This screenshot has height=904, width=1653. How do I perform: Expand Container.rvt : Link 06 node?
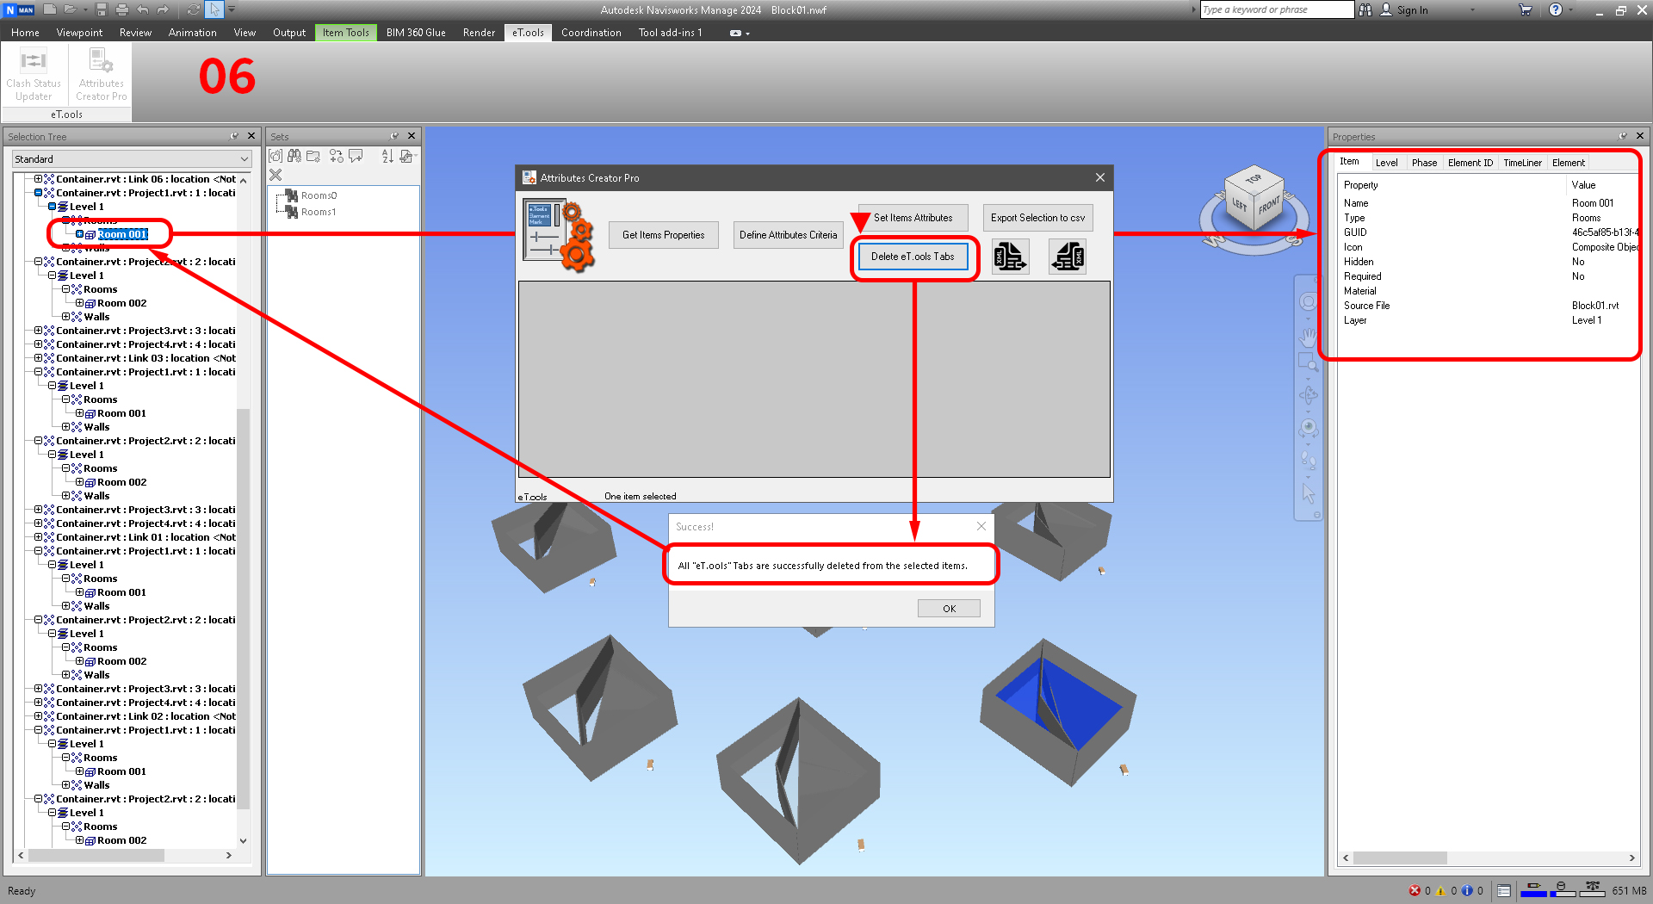[38, 179]
